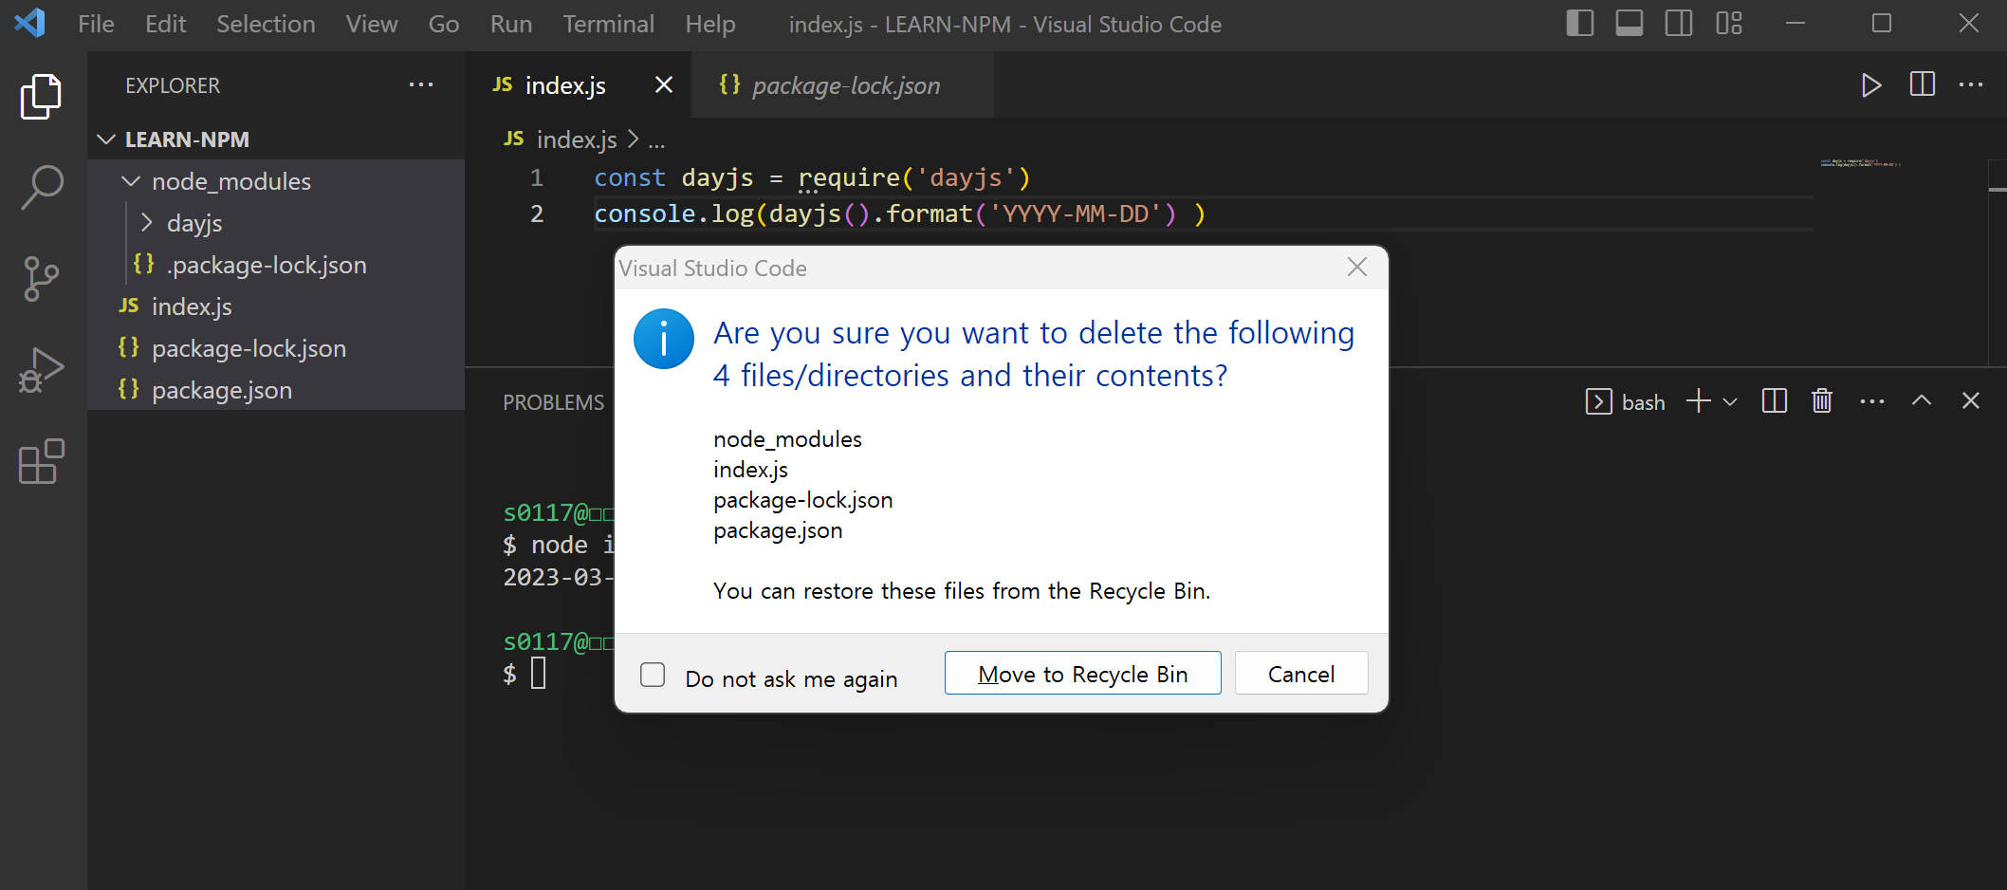Click the blue info icon in dialog
This screenshot has width=2007, height=890.
point(663,339)
